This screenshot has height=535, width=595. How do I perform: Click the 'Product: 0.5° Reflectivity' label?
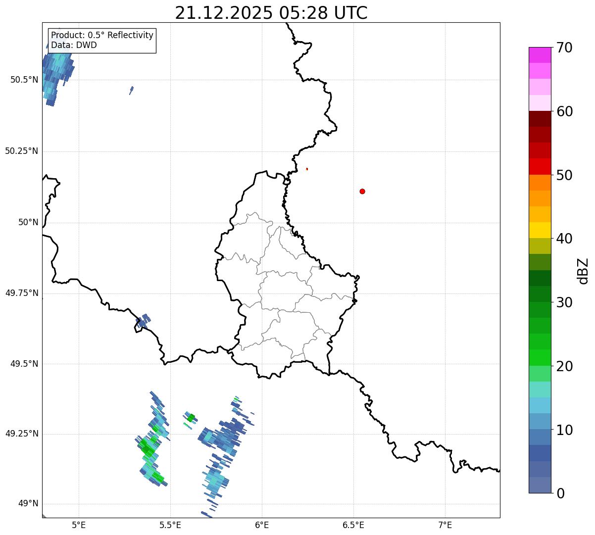click(x=102, y=36)
